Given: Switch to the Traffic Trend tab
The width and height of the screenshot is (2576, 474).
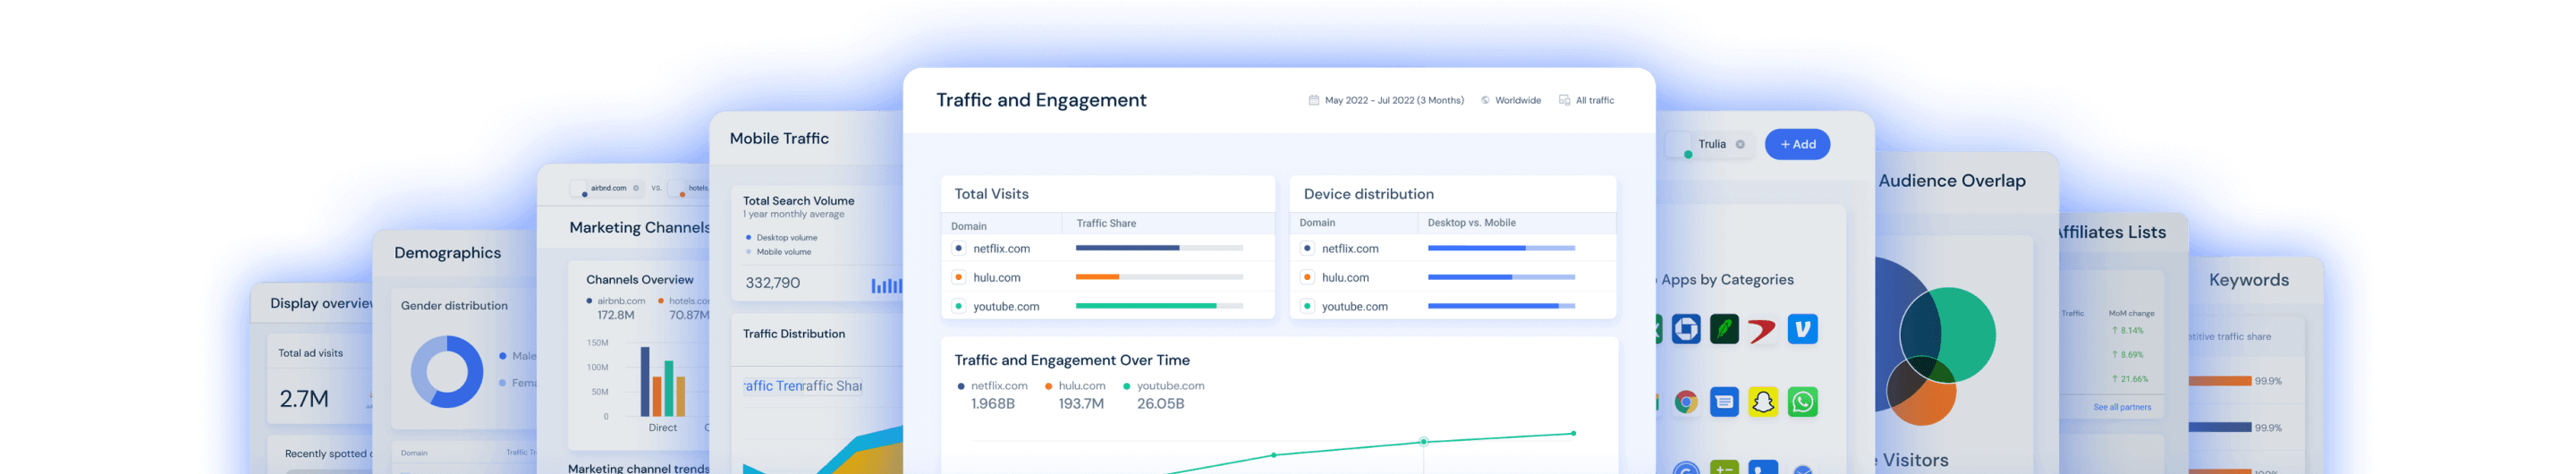Looking at the screenshot, I should point(772,386).
